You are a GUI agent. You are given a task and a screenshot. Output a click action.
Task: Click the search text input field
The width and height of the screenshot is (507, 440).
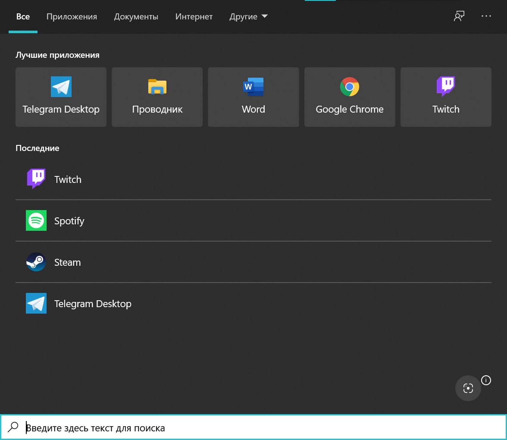253,427
